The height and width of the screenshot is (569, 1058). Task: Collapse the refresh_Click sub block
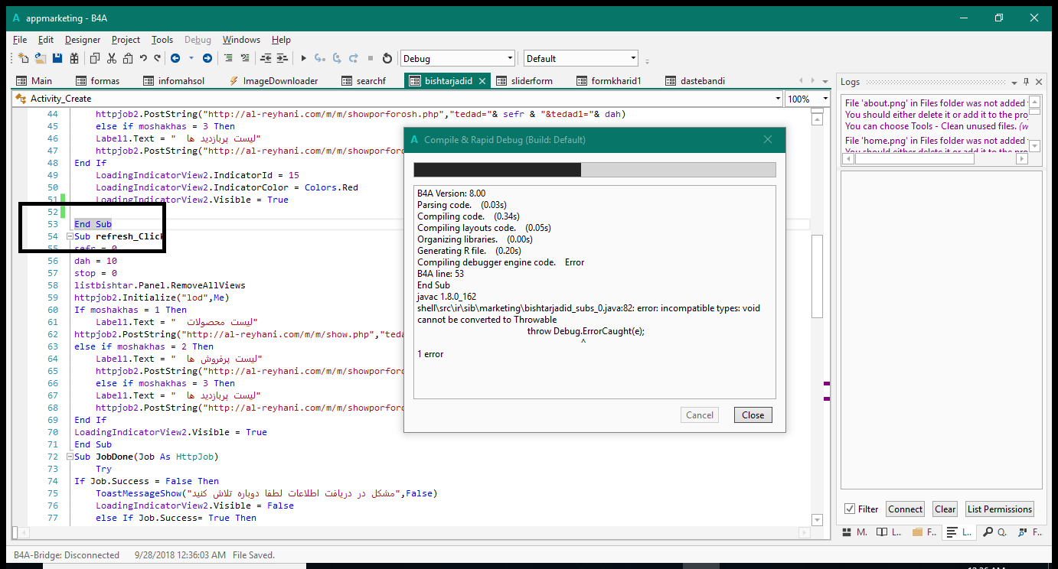point(70,236)
